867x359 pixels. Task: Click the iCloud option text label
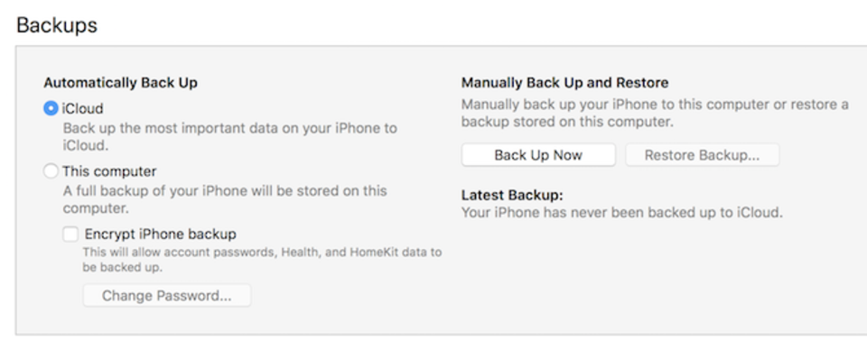[82, 109]
